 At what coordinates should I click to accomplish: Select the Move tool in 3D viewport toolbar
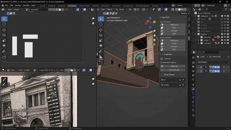pos(101,30)
